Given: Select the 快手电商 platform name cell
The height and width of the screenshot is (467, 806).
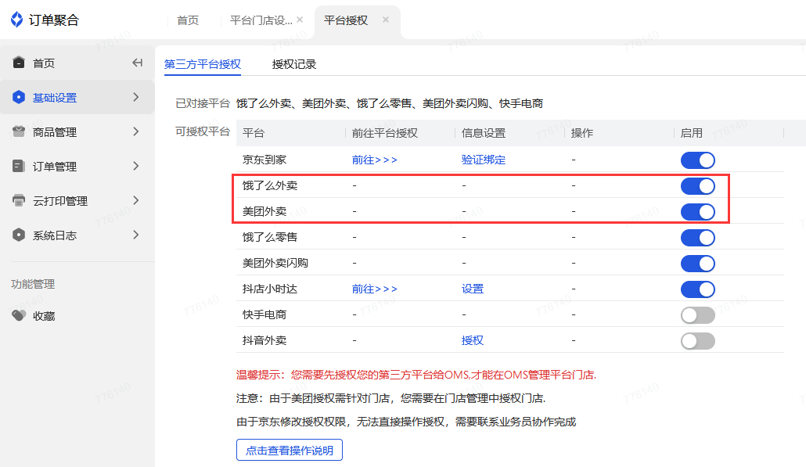Looking at the screenshot, I should (264, 314).
